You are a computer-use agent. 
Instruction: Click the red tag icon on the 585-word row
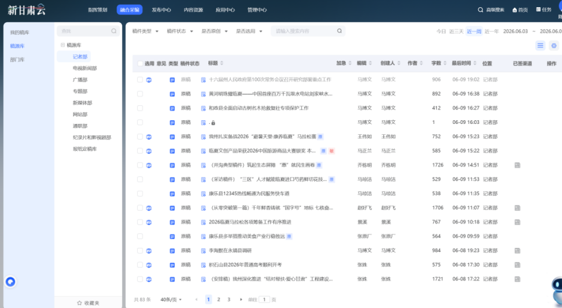(332, 151)
